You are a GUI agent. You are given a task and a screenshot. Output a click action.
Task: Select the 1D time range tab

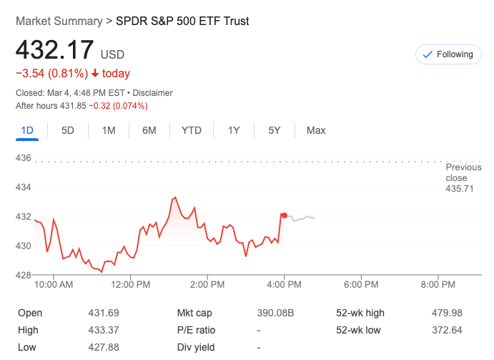tap(27, 130)
